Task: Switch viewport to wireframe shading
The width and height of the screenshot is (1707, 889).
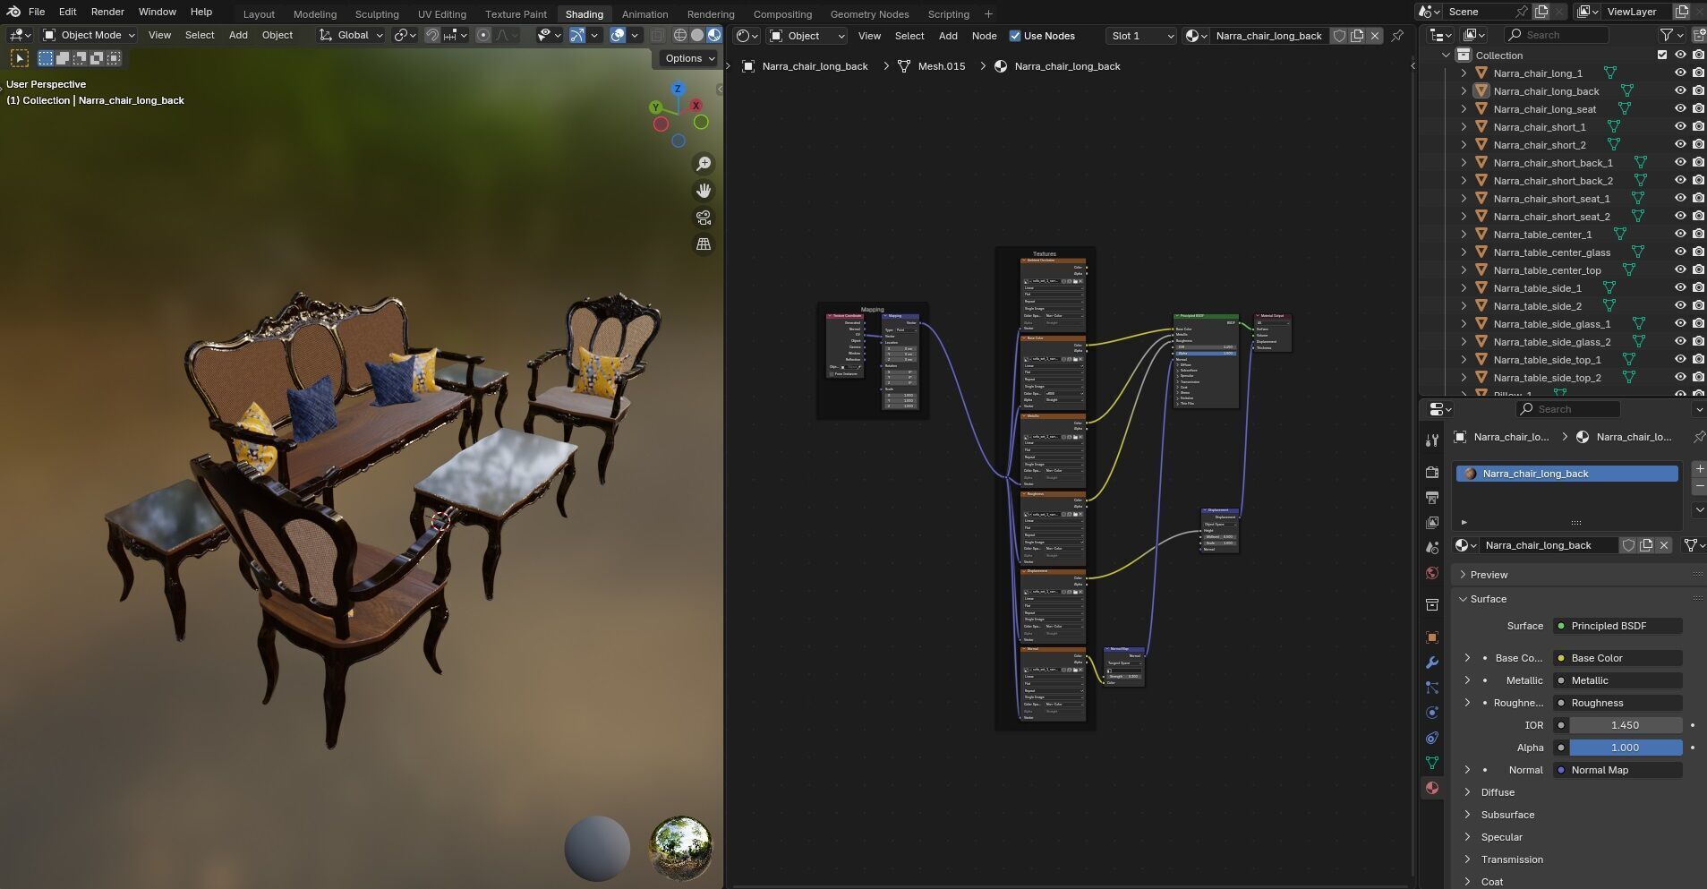Action: pos(680,36)
